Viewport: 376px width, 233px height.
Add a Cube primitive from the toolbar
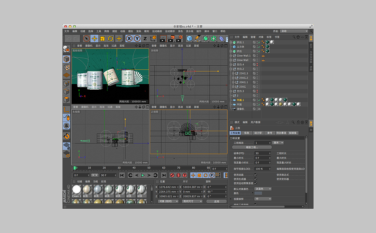[x=189, y=39]
